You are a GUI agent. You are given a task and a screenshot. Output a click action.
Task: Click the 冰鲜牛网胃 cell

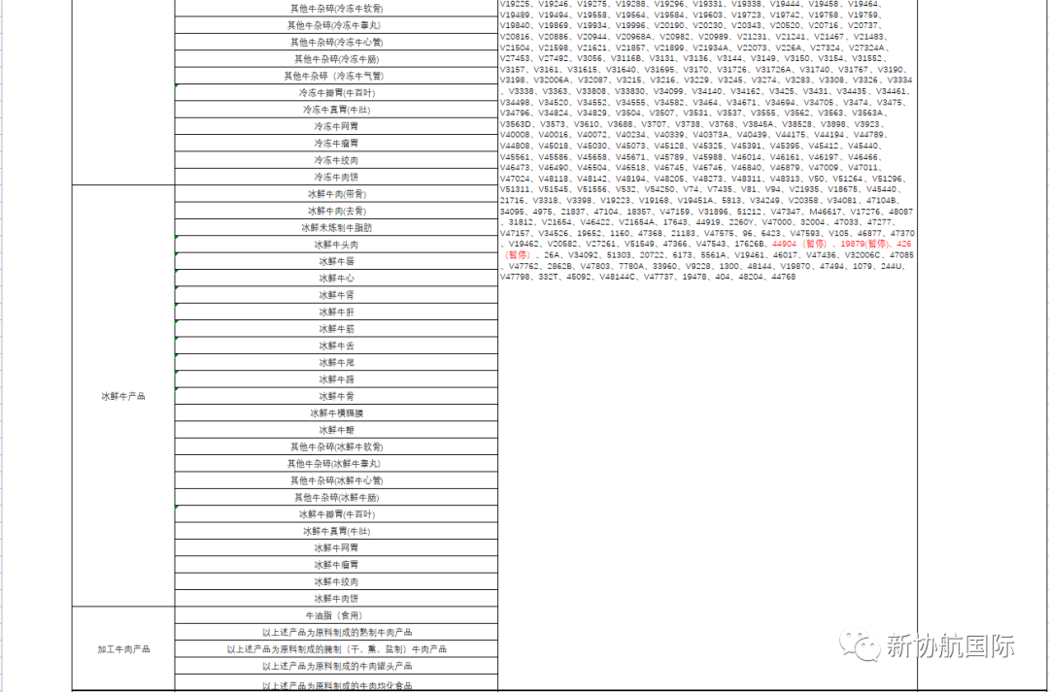pos(336,547)
